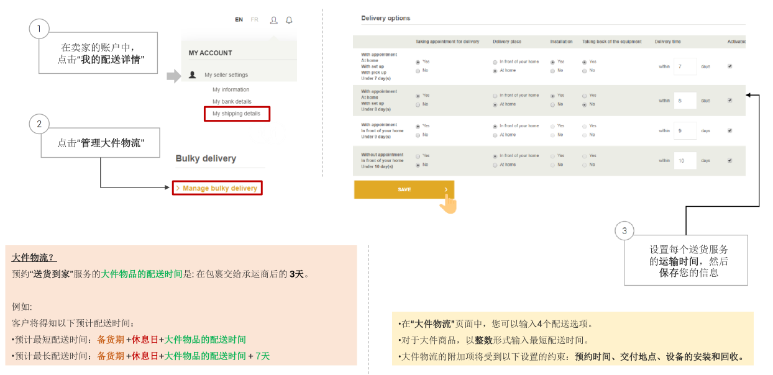This screenshot has height=375, width=773.
Task: Select At home in Under 9 days row
Action: pyautogui.click(x=495, y=135)
